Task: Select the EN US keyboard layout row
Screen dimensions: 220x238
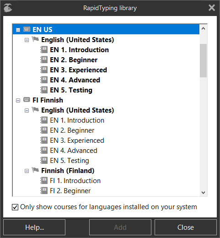Action: click(x=106, y=29)
